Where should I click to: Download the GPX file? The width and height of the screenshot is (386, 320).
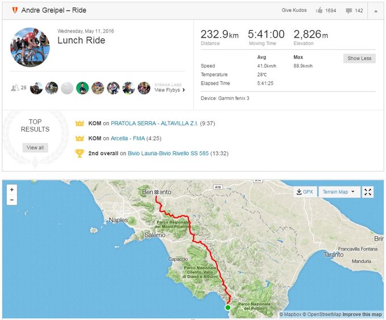304,192
